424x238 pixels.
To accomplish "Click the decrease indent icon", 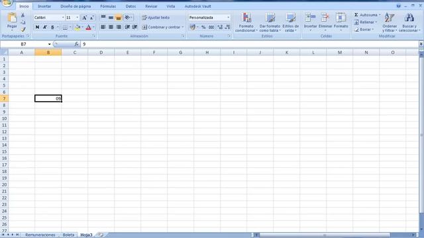I will [x=127, y=27].
